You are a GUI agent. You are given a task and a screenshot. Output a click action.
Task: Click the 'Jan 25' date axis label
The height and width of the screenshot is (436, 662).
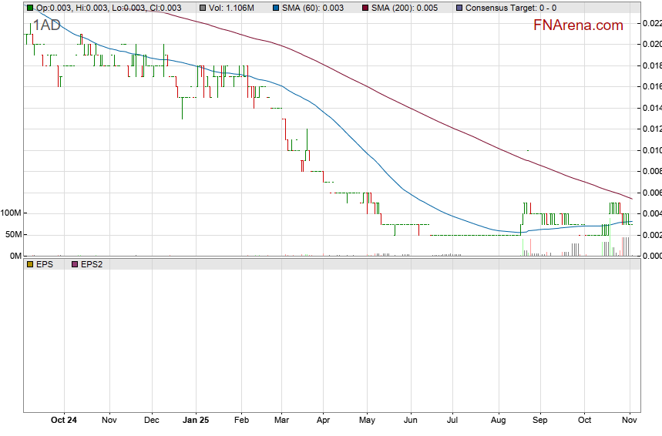(x=196, y=421)
